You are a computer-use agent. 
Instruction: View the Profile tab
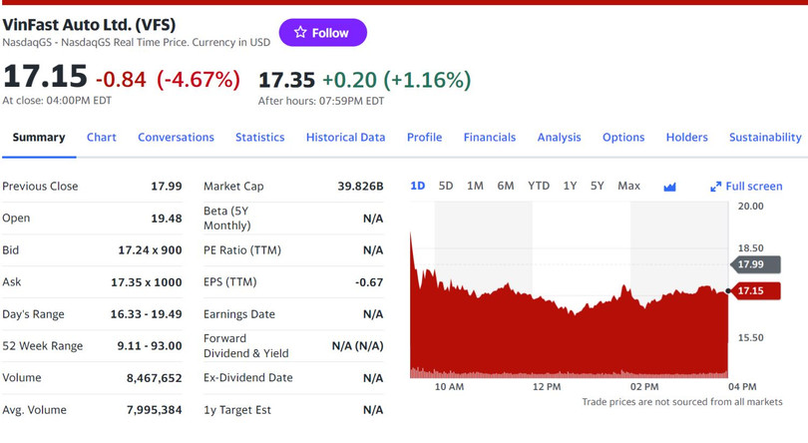pos(424,138)
